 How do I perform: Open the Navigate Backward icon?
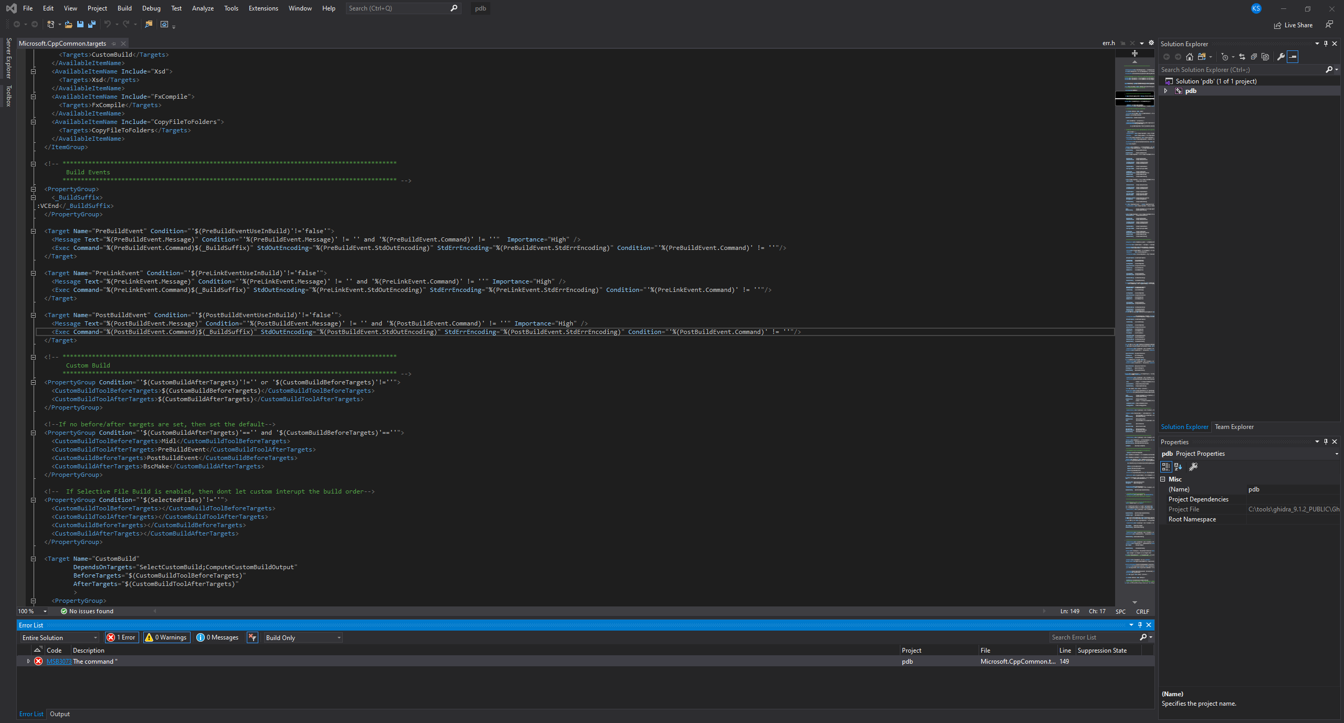click(17, 24)
